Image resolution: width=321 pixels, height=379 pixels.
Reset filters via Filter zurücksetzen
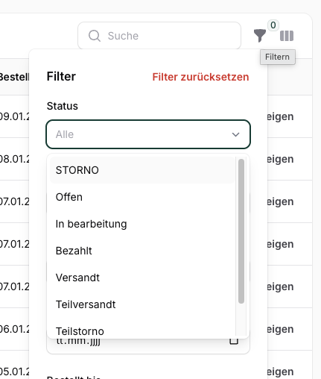tap(200, 77)
